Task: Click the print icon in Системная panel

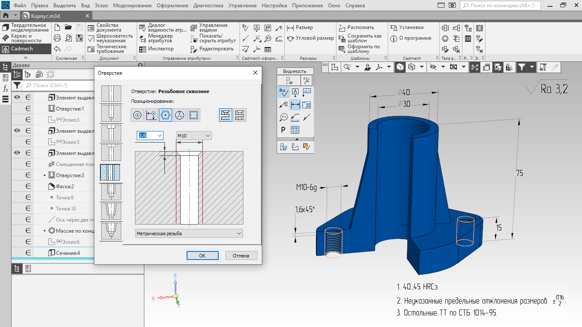Action: (x=58, y=38)
